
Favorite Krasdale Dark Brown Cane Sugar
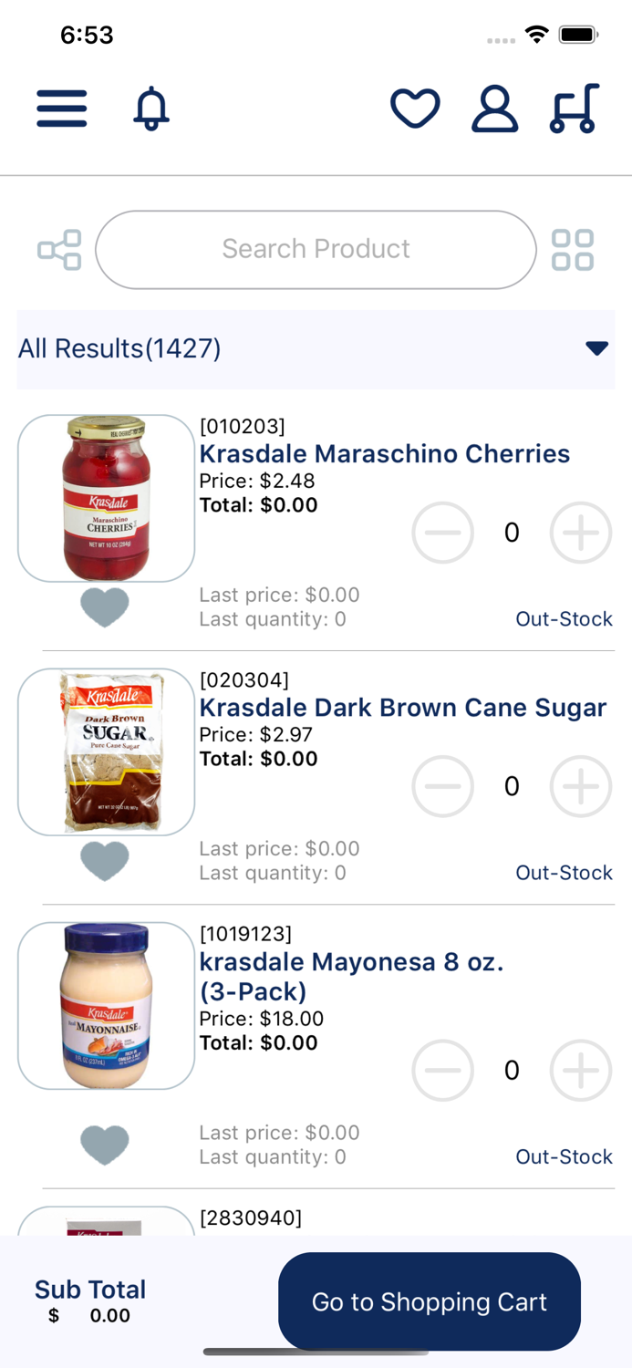pos(105,861)
